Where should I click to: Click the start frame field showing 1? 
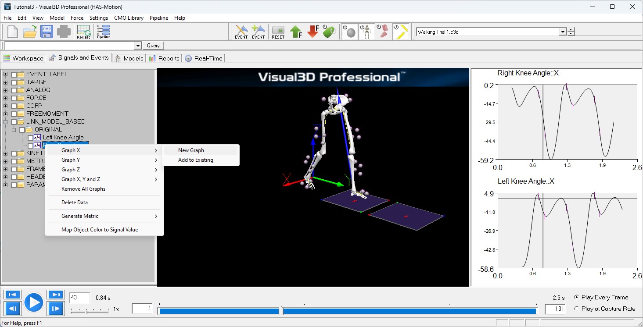[x=142, y=309]
